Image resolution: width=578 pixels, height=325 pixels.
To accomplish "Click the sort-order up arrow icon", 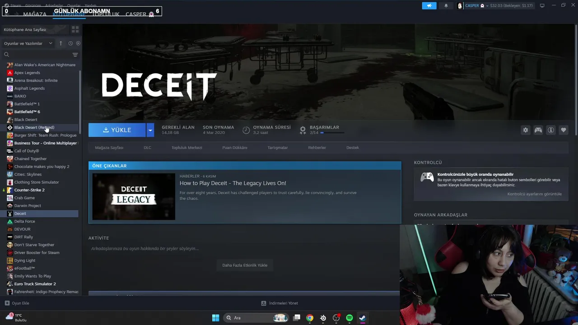I will [61, 43].
